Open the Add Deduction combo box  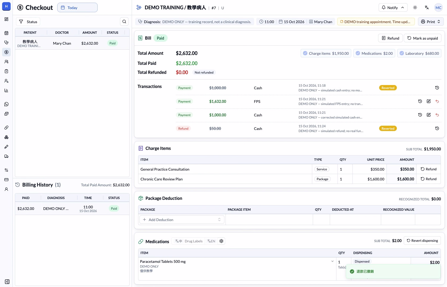[x=182, y=220]
